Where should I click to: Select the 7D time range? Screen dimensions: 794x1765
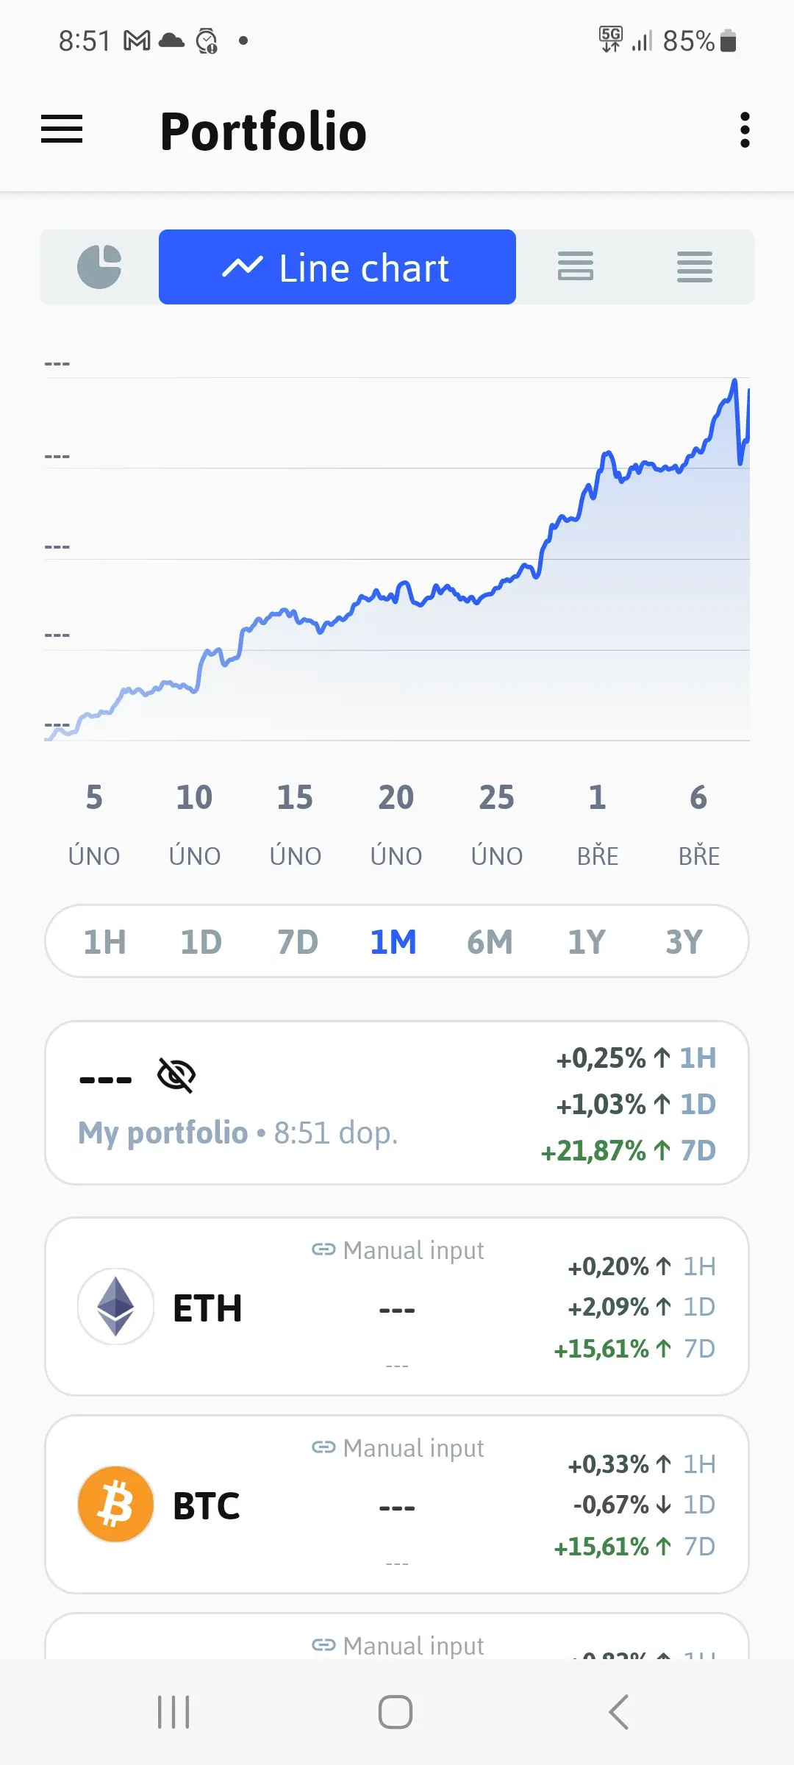(298, 942)
